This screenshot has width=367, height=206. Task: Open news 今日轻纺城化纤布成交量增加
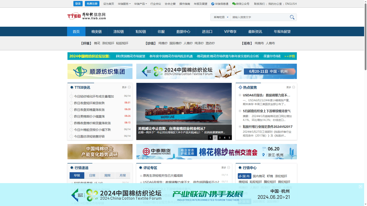tap(94, 96)
